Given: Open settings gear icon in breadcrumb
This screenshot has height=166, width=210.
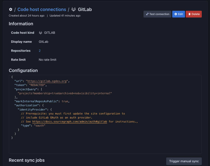Looking at the screenshot, I should (x=10, y=9).
